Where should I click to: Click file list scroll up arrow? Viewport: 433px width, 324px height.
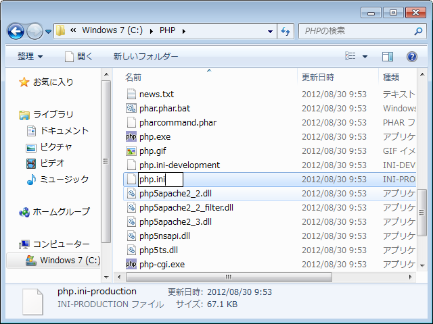click(422, 74)
